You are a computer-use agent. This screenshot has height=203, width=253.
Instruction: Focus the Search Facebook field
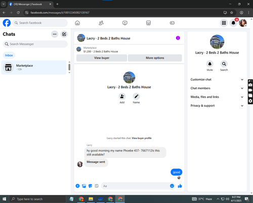[x=40, y=23]
